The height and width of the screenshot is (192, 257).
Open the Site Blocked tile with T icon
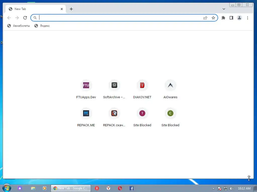point(142,117)
